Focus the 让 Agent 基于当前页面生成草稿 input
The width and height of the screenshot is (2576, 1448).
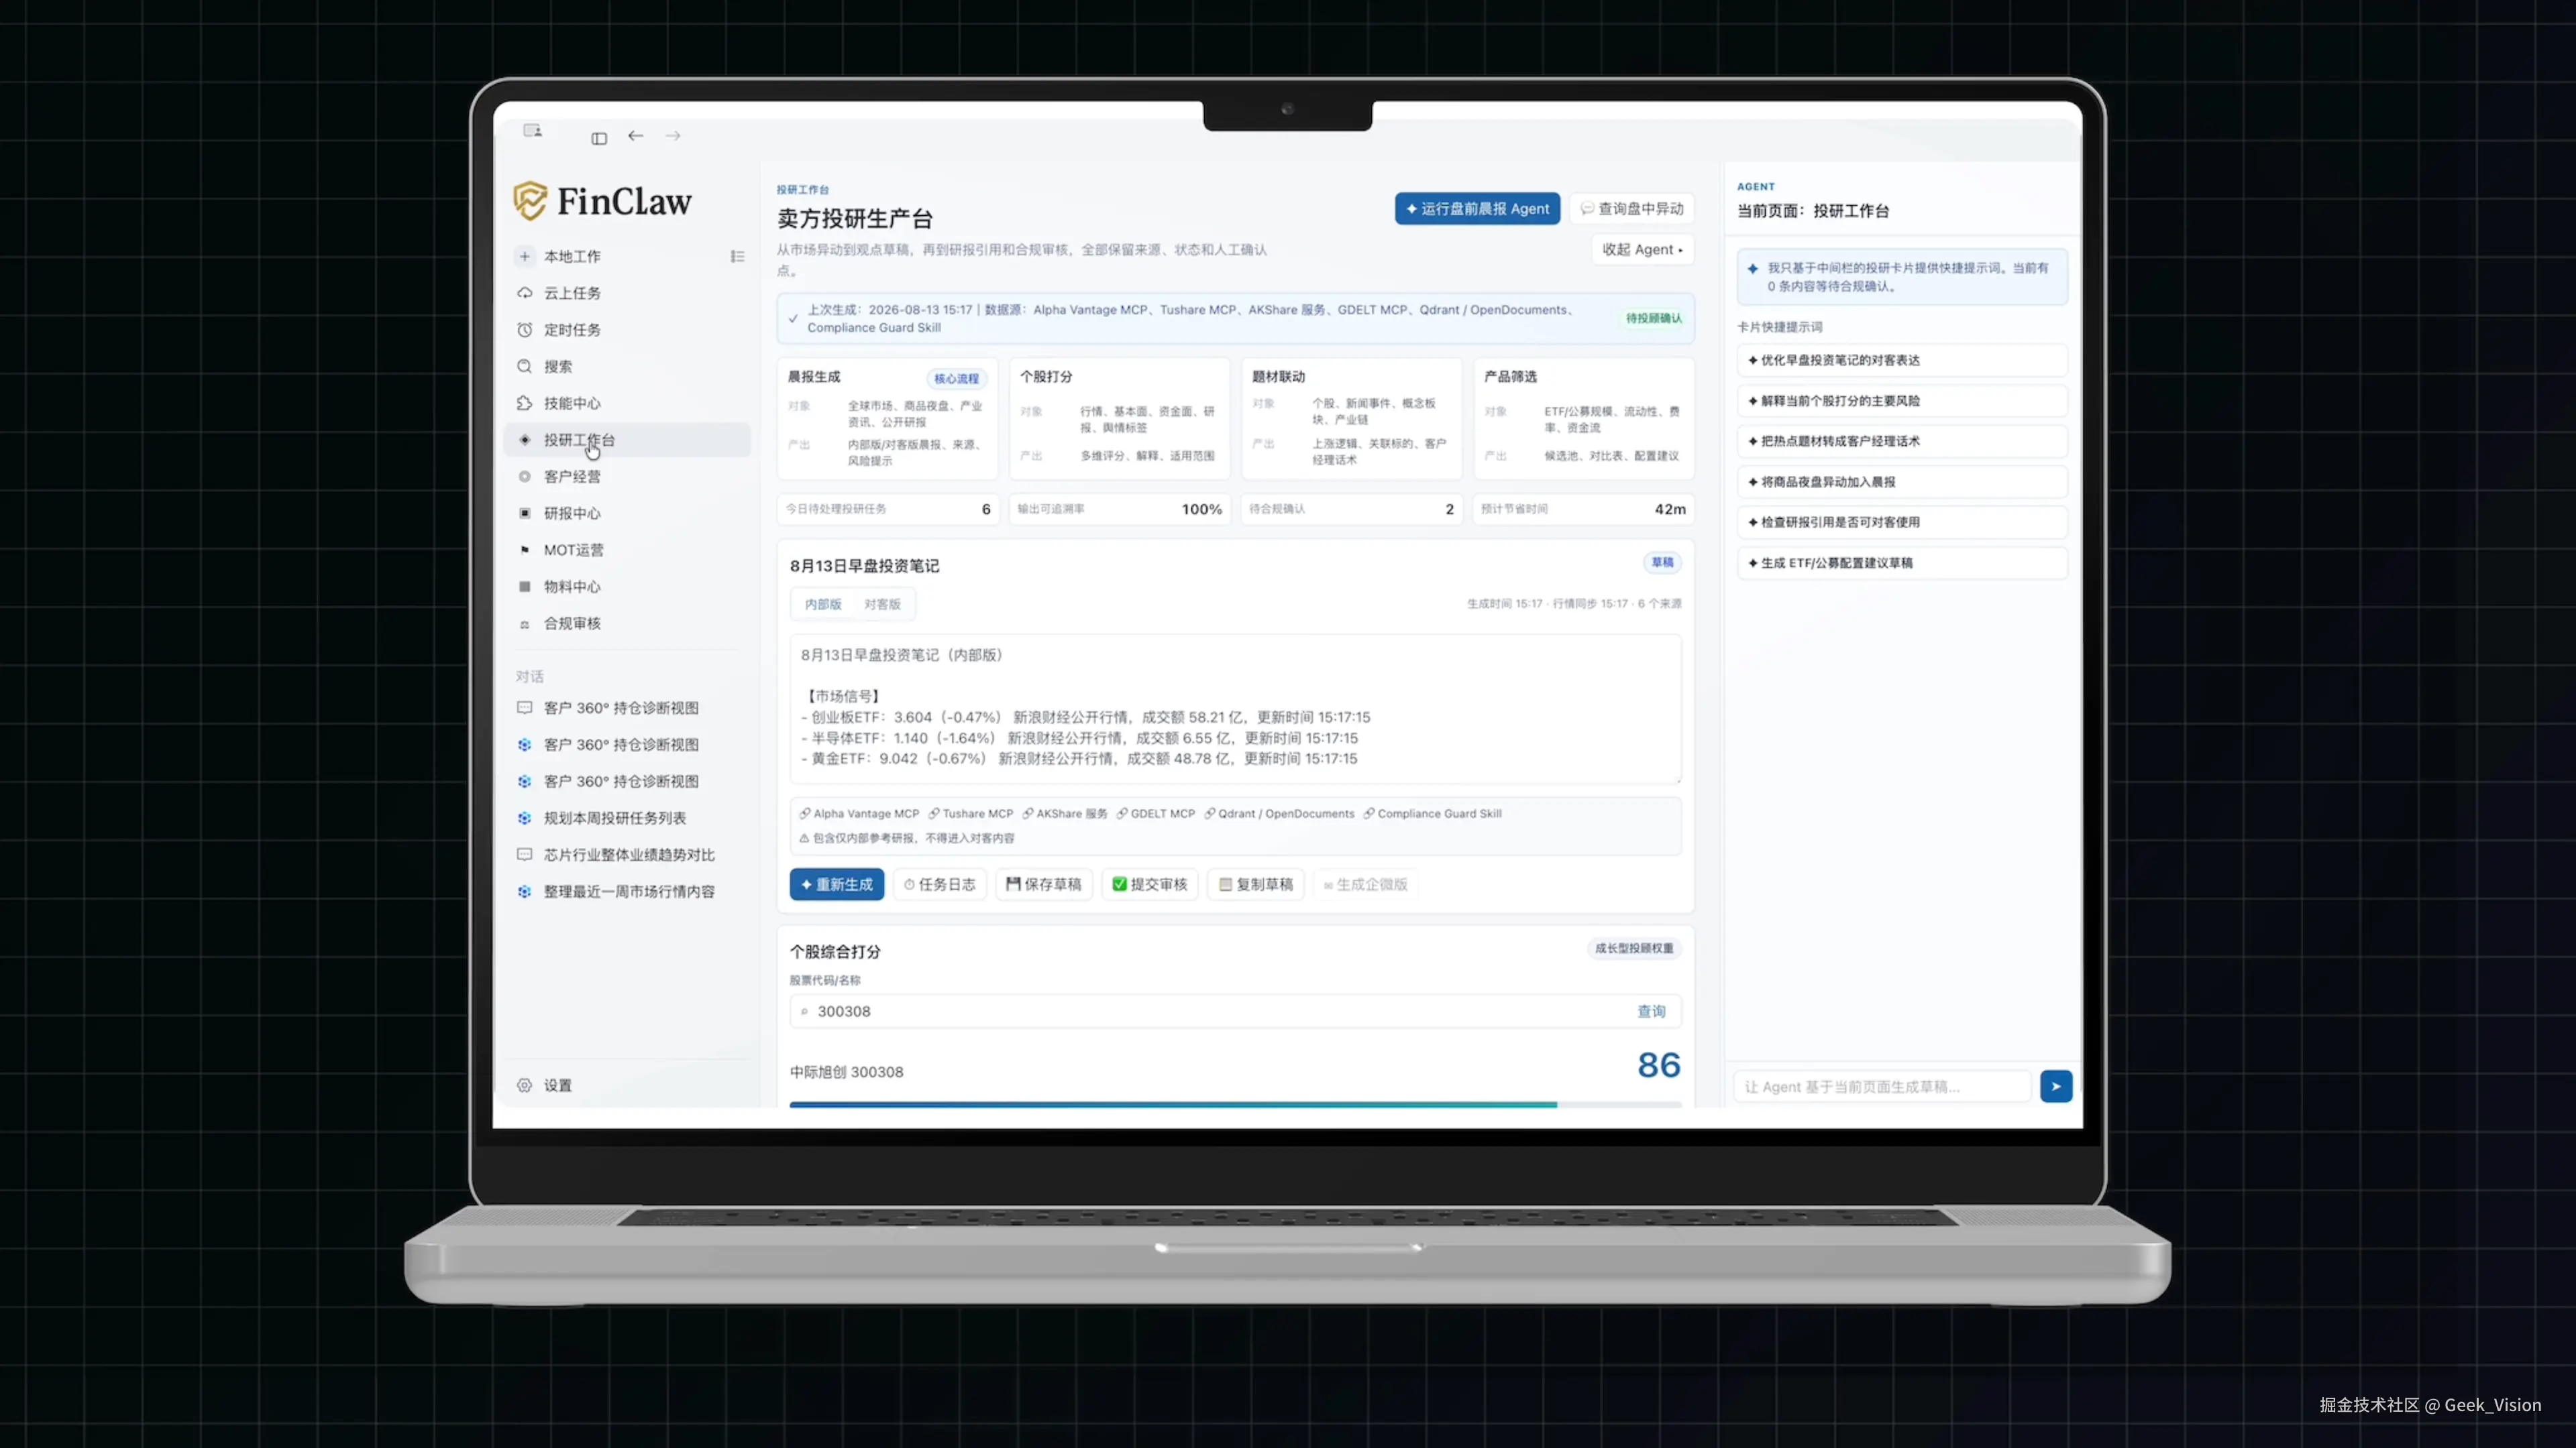1882,1086
